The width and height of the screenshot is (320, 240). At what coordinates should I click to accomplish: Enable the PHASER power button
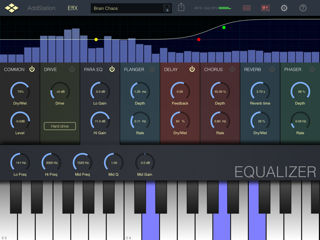coord(312,69)
